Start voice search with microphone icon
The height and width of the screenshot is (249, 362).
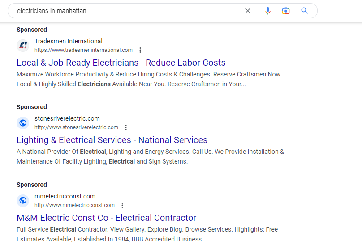[x=268, y=11]
